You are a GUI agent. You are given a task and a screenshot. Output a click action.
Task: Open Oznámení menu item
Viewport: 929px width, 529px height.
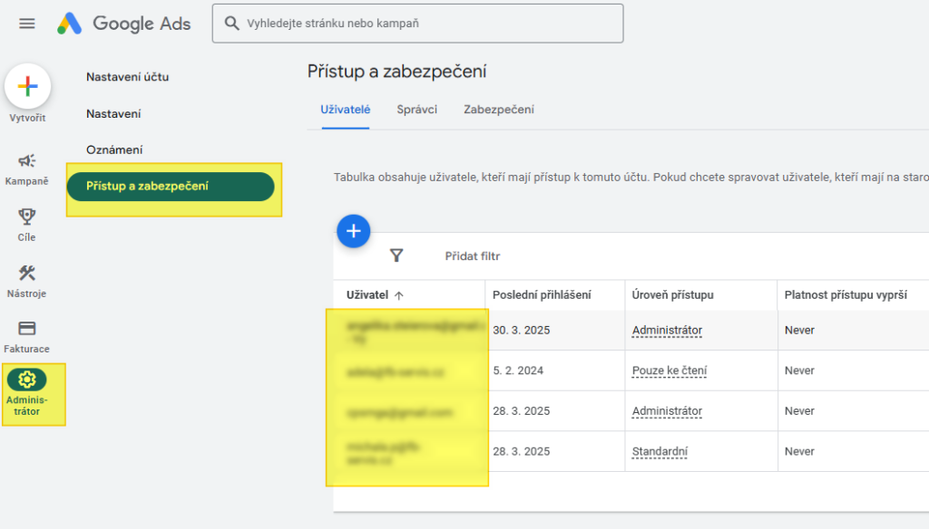(114, 149)
